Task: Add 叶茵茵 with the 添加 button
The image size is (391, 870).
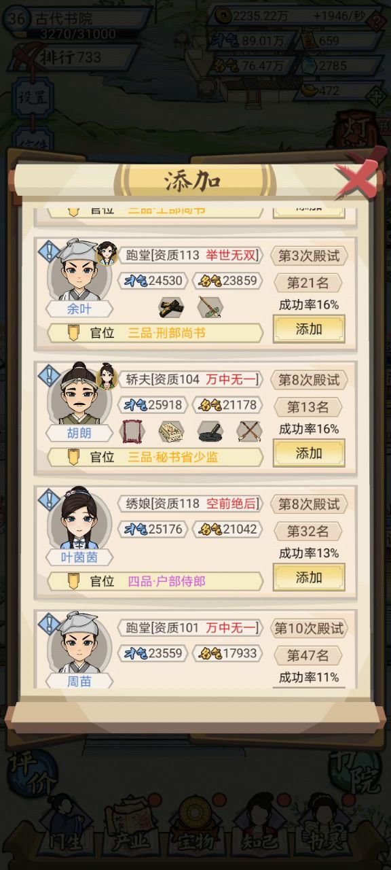Action: click(x=309, y=577)
